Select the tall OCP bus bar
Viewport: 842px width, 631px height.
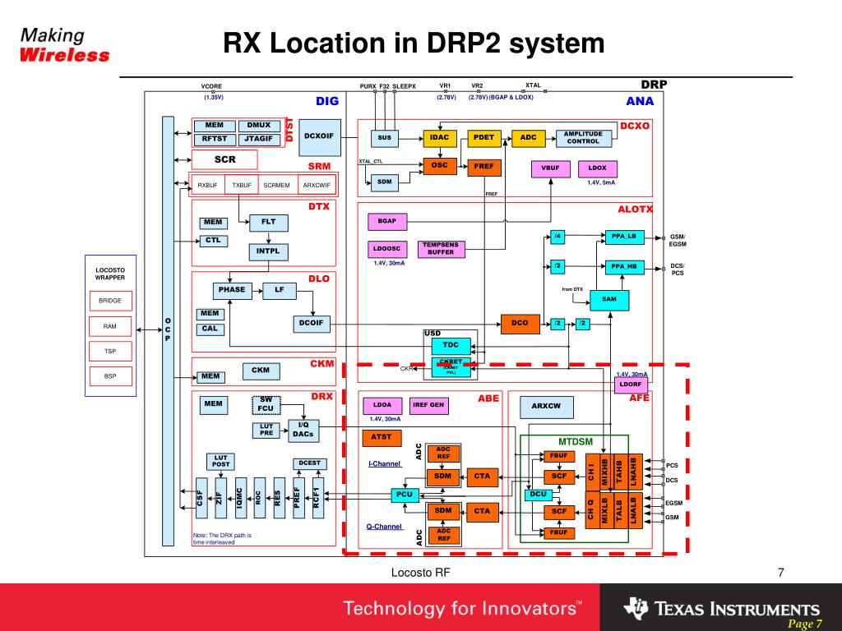click(x=168, y=330)
